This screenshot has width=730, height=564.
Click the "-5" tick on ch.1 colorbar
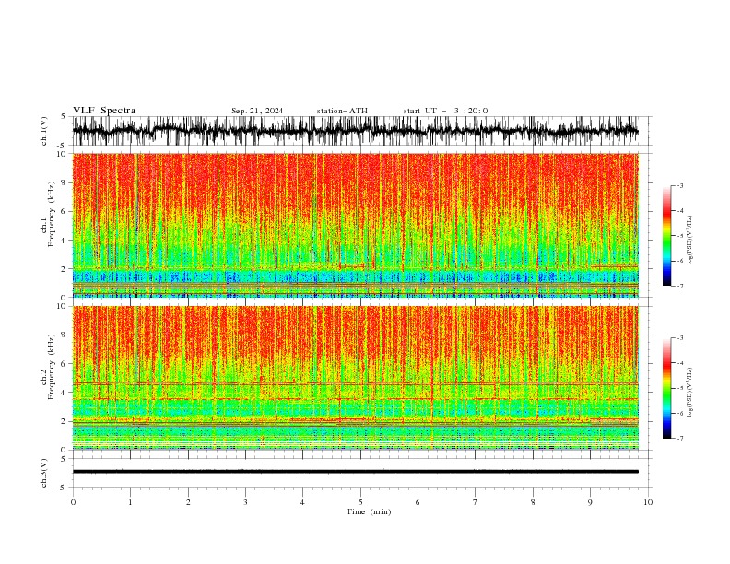coord(679,236)
